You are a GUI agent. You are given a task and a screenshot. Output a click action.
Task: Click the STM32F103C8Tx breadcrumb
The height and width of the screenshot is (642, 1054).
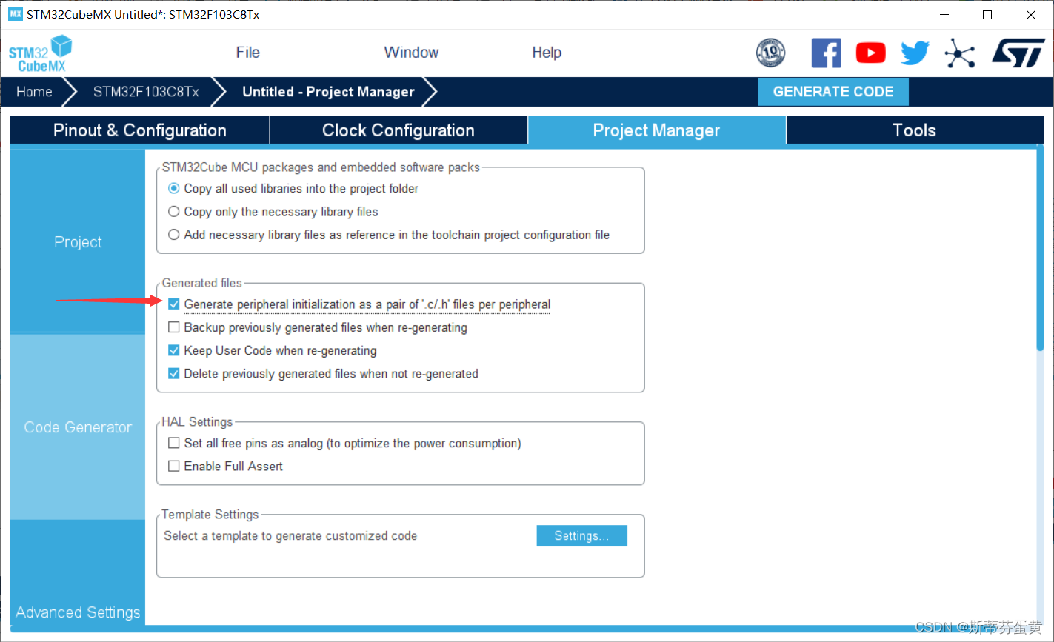coord(146,92)
